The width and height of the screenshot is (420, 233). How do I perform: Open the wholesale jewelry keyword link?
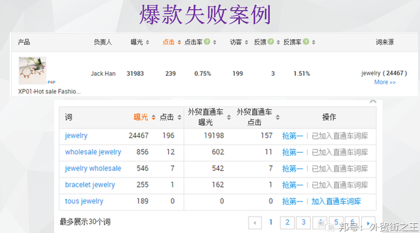[93, 152]
